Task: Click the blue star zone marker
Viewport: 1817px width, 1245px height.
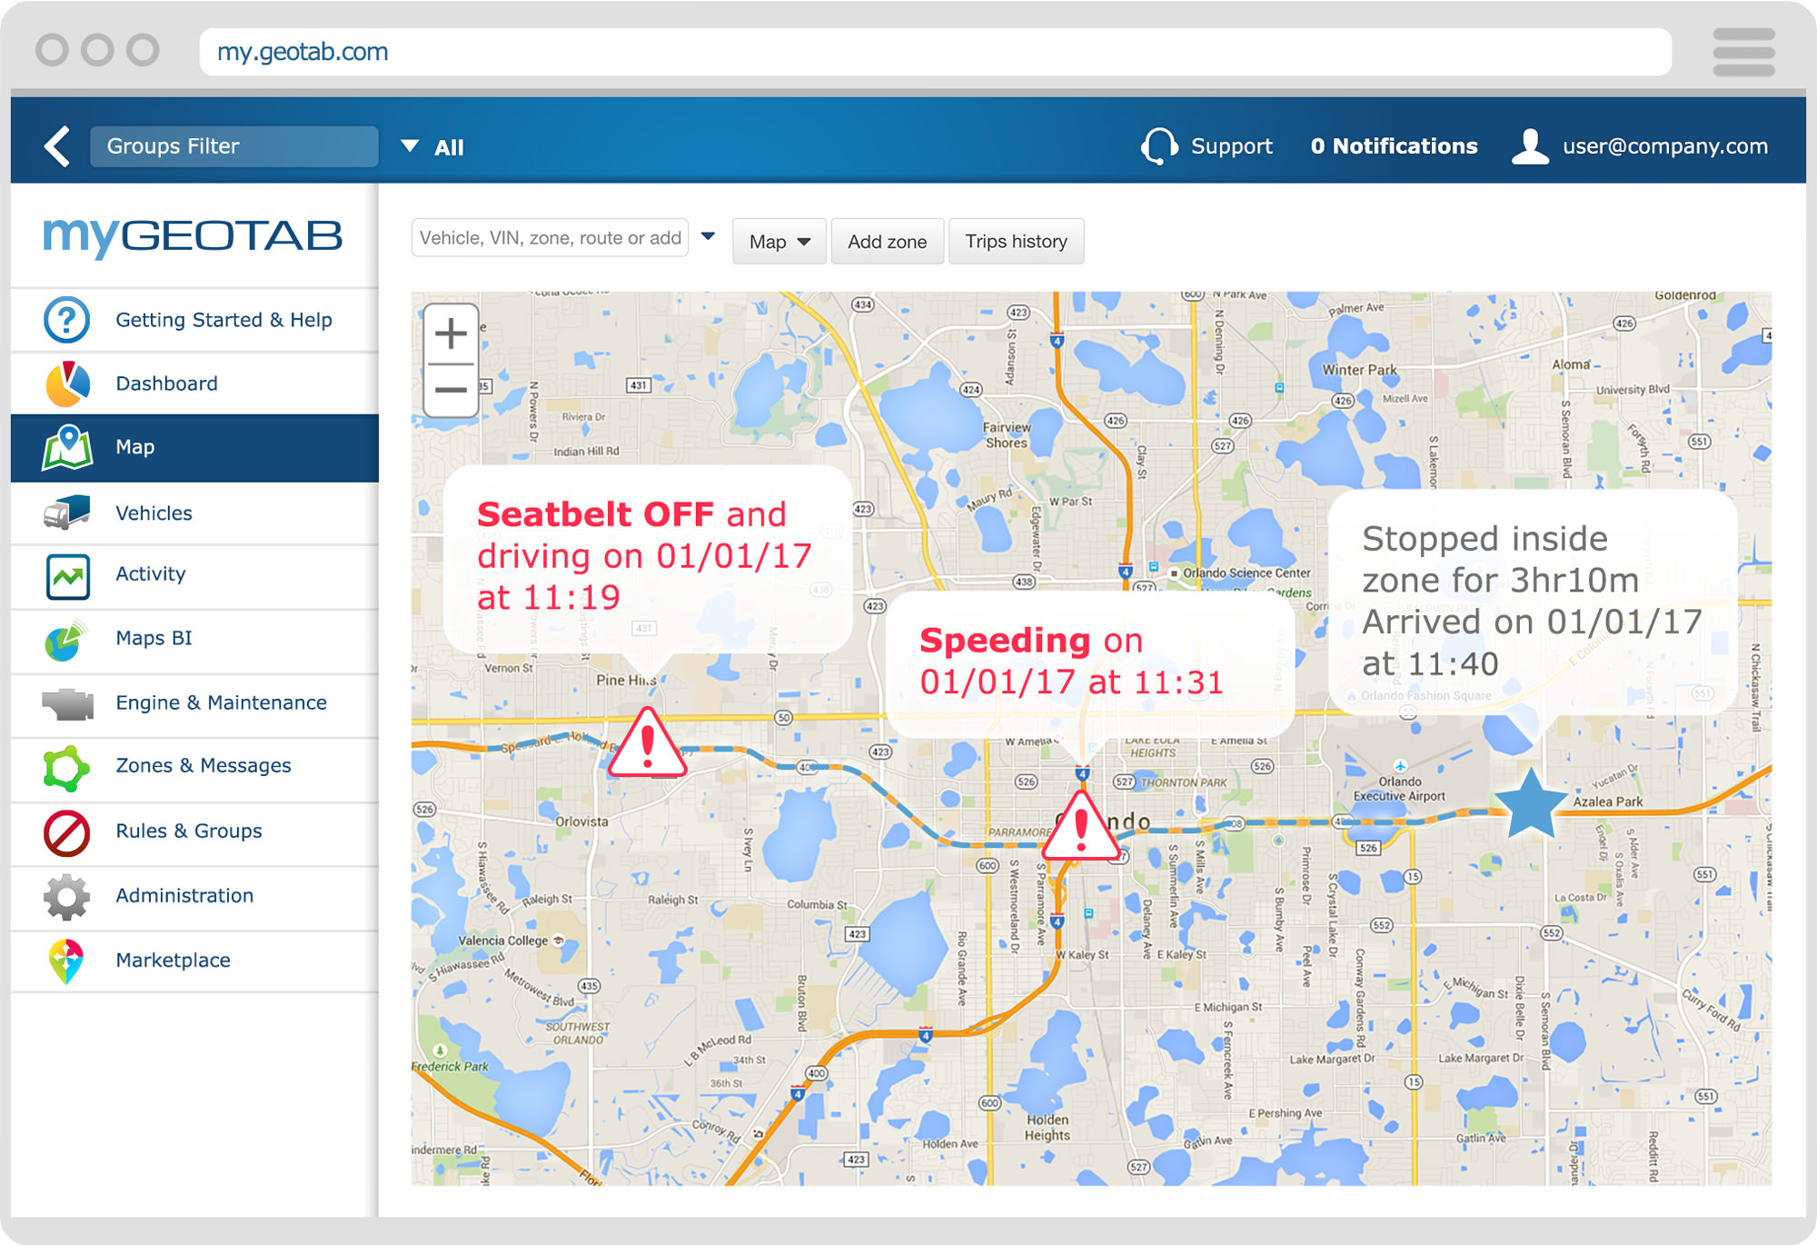Action: (1532, 803)
